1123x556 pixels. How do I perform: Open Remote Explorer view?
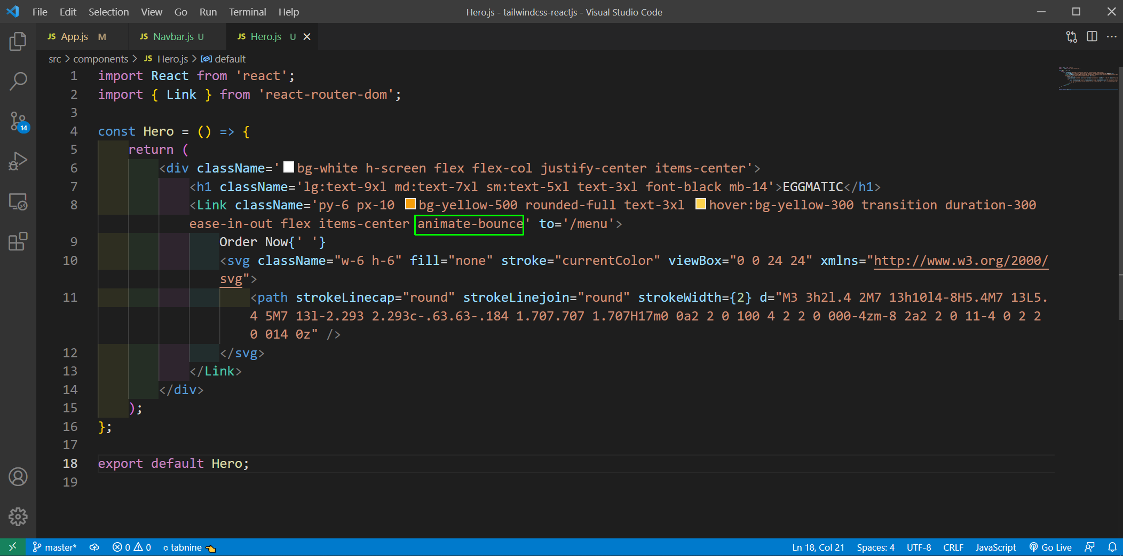click(x=18, y=201)
